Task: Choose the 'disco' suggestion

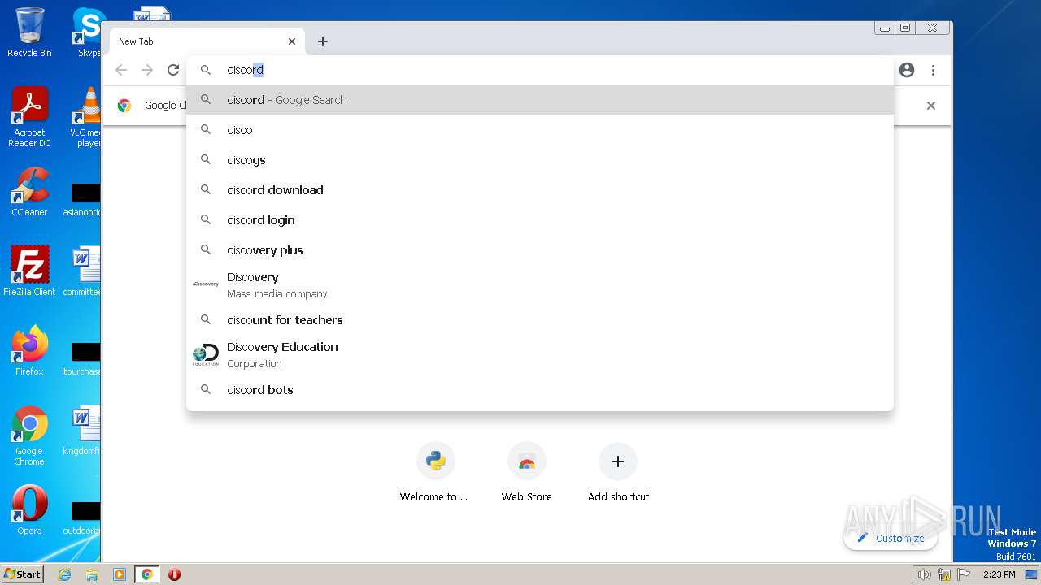Action: (x=540, y=130)
